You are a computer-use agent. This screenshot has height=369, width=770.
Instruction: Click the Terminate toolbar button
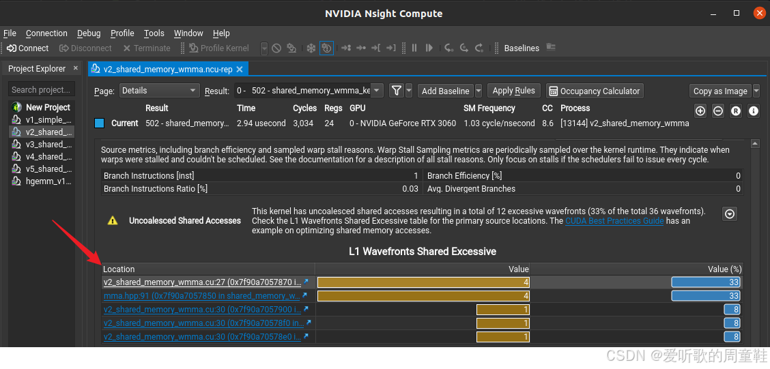coord(146,48)
